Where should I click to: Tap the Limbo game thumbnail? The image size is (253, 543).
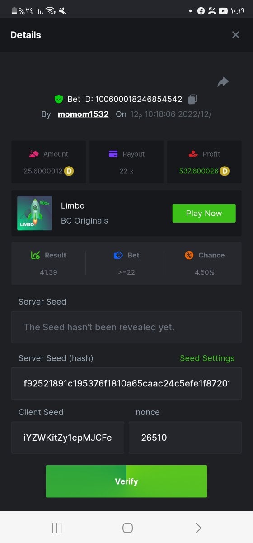point(34,213)
